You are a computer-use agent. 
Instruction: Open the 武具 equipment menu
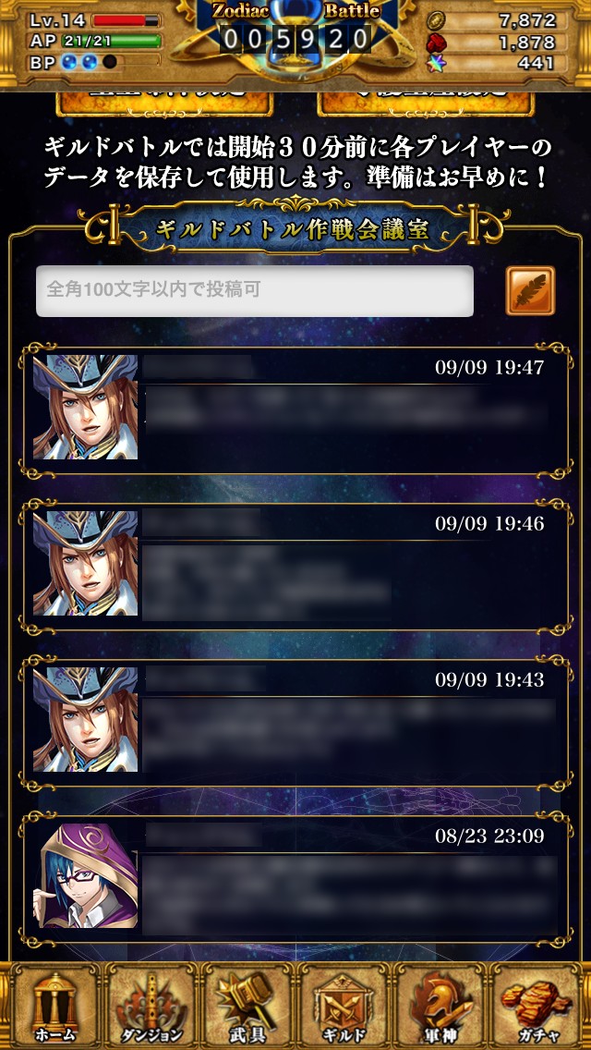click(x=248, y=1007)
